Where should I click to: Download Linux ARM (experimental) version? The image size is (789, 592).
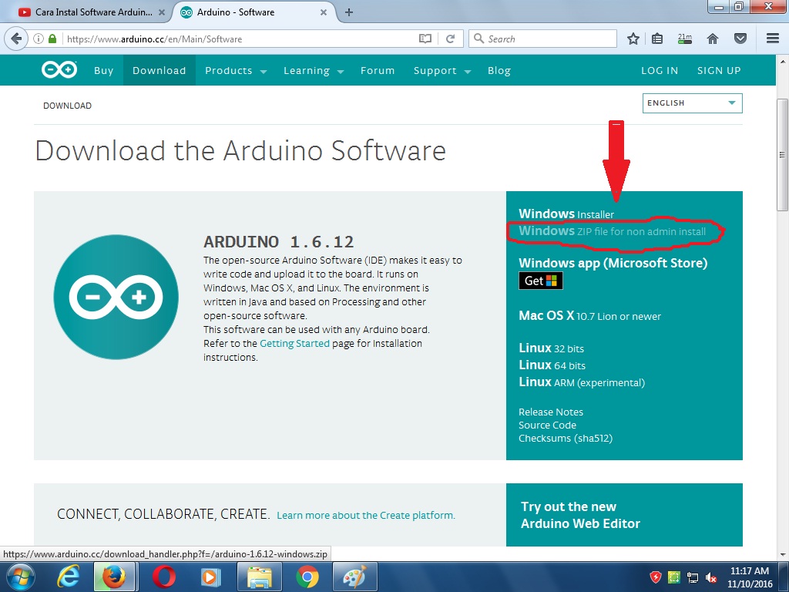[582, 382]
